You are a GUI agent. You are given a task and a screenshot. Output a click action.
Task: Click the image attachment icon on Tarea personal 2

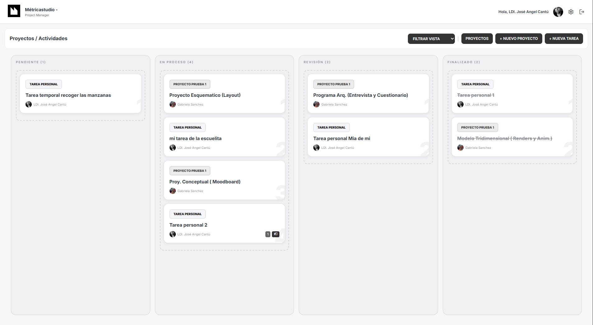click(x=276, y=234)
